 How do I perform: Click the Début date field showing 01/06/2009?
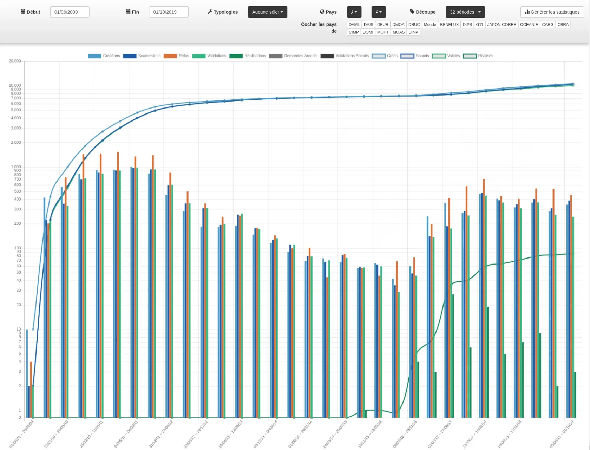click(x=70, y=12)
